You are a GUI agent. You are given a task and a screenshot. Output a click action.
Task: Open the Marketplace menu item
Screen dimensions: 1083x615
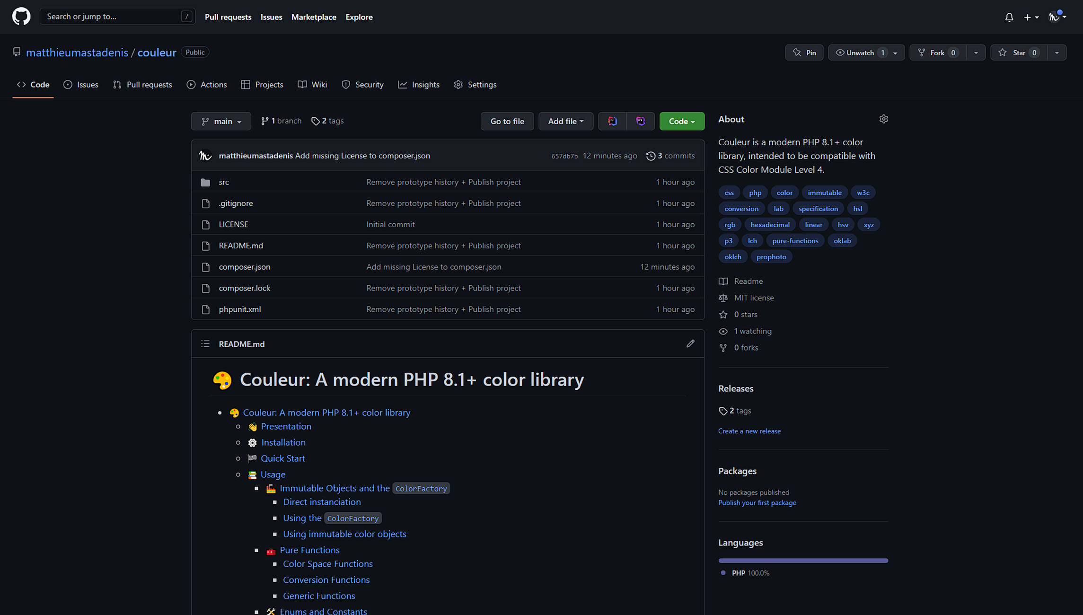click(x=314, y=17)
